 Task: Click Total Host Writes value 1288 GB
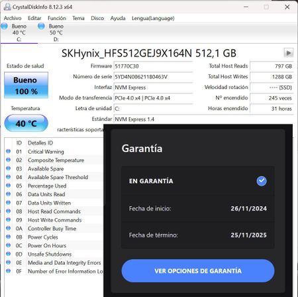(272, 77)
